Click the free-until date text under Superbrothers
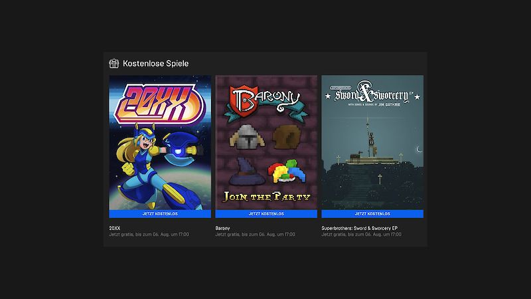 [x=361, y=235]
